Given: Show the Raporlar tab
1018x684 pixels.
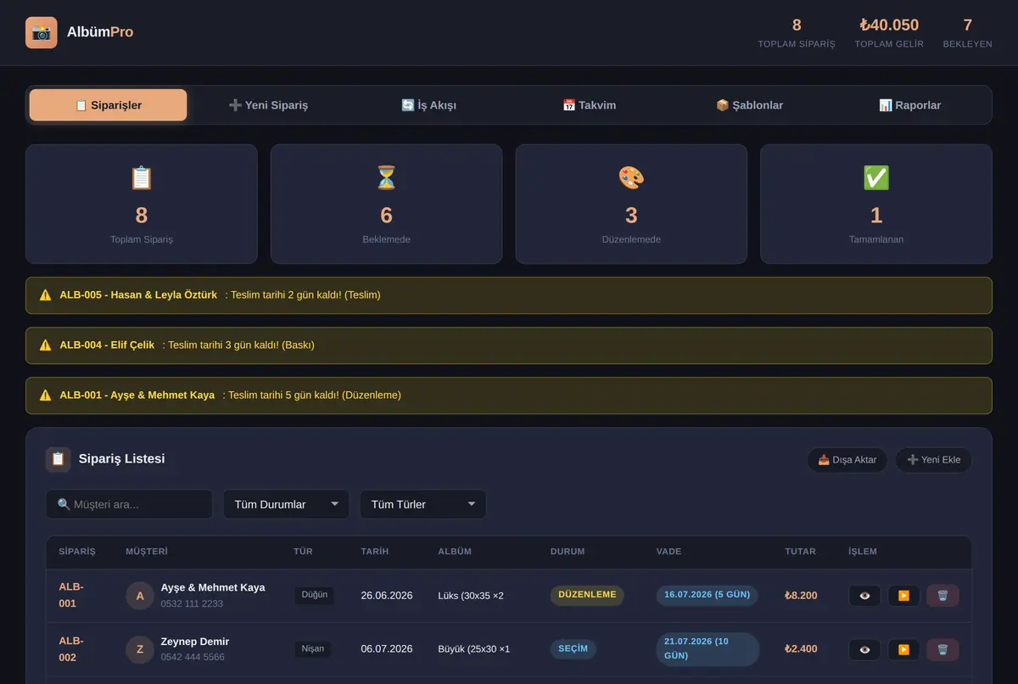Looking at the screenshot, I should coord(909,105).
